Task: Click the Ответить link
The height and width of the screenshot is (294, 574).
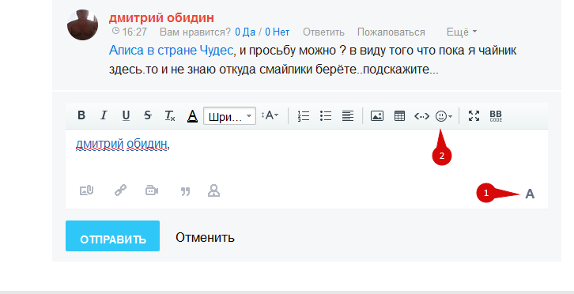Action: [x=323, y=32]
